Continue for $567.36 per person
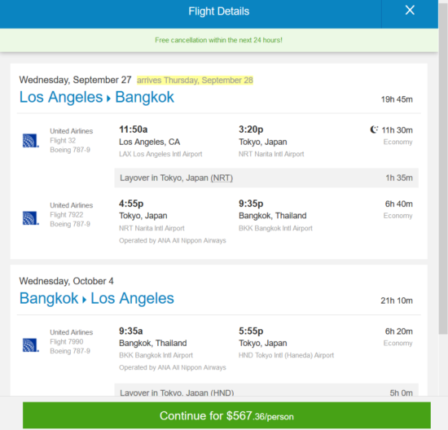 point(226,415)
